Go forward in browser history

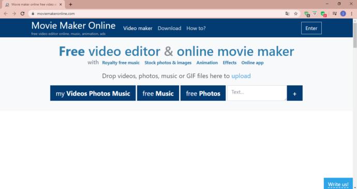tap(14, 13)
